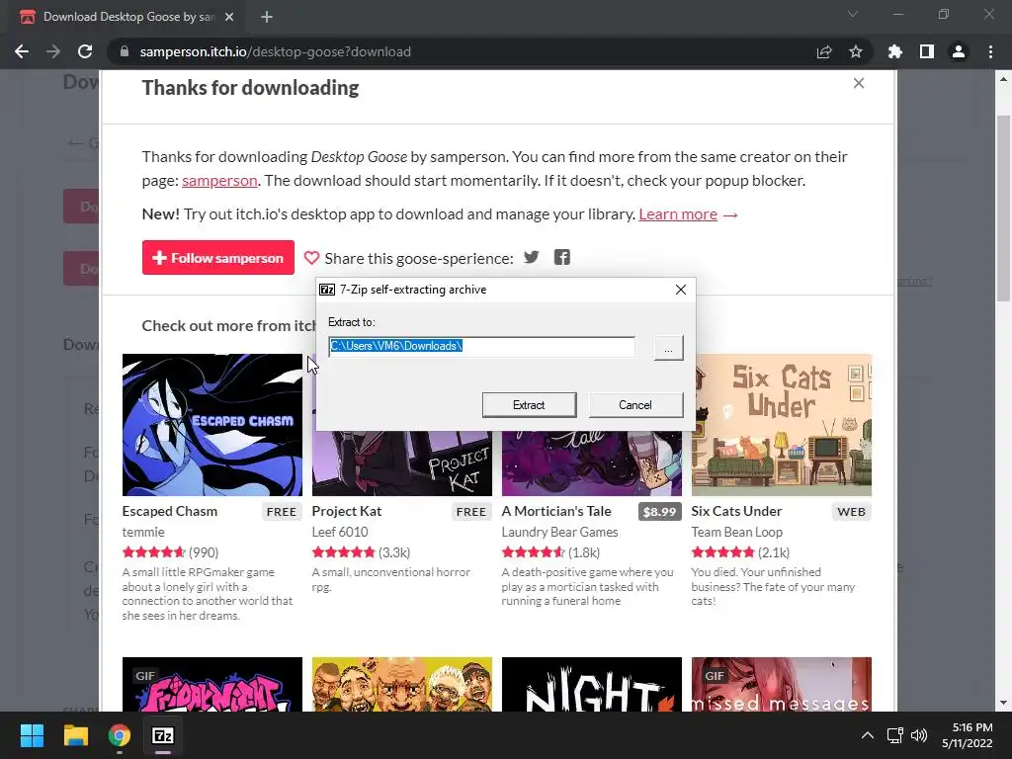This screenshot has height=759, width=1012.
Task: Open the Extensions puzzle icon
Action: tap(895, 51)
